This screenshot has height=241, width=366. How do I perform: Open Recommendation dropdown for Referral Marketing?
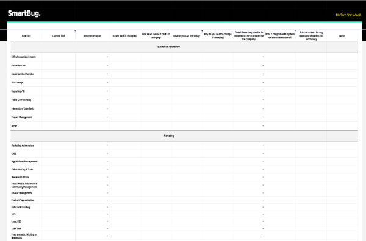point(107,207)
